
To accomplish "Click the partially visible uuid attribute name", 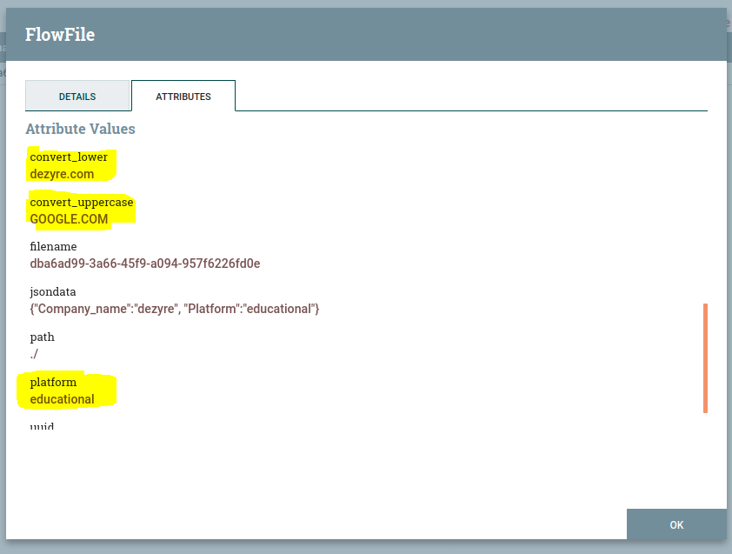I will pos(42,427).
